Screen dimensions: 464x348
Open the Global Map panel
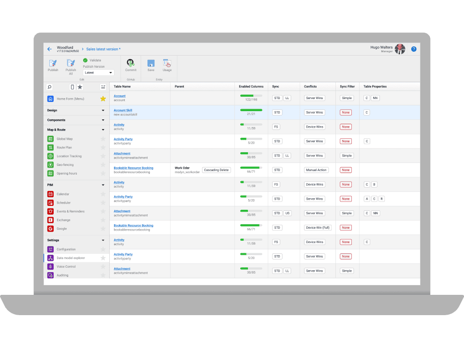click(64, 139)
